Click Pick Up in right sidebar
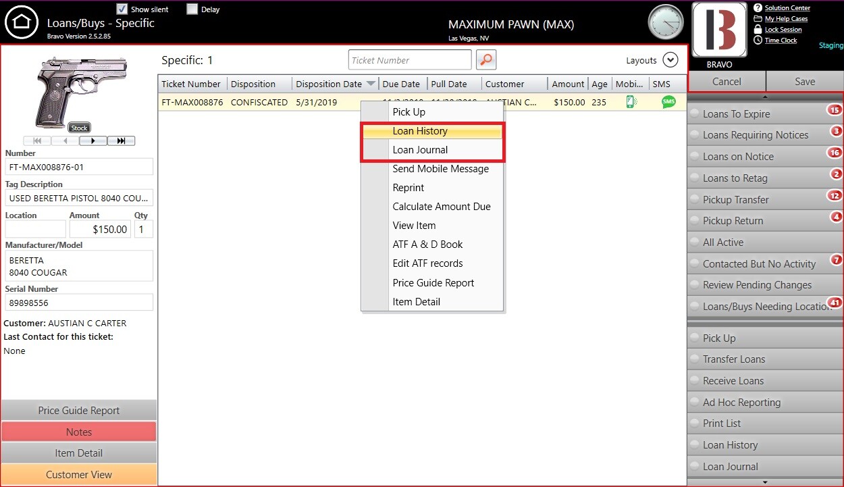This screenshot has height=487, width=844. [765, 338]
